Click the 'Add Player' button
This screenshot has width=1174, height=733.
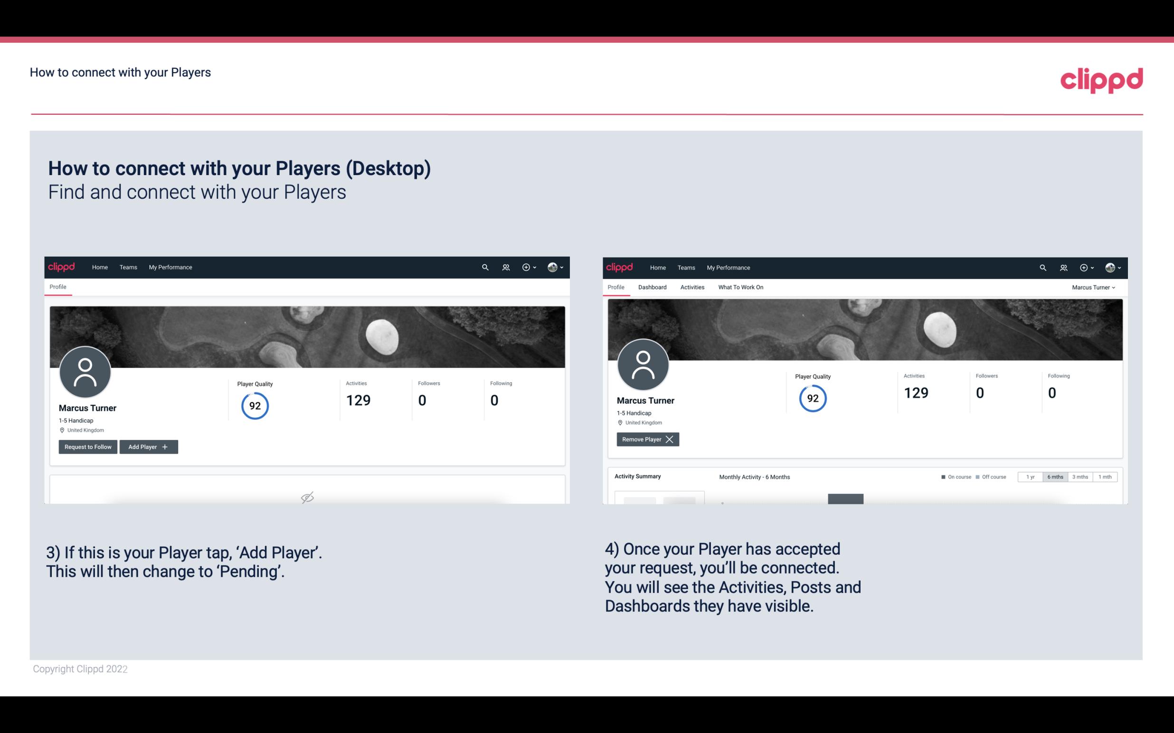click(148, 446)
